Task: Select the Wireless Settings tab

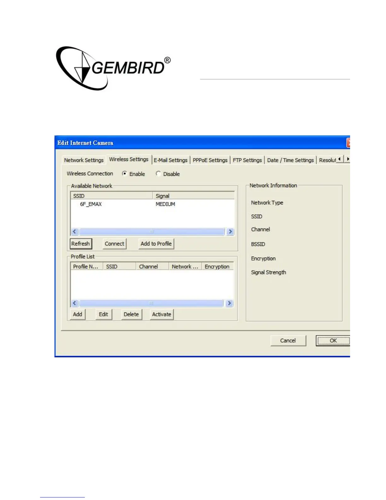Action: (x=129, y=159)
